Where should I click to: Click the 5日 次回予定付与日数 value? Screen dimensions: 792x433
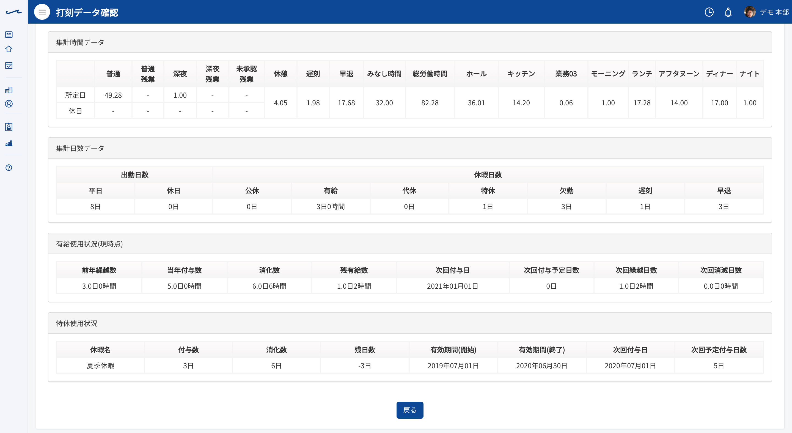pos(719,365)
